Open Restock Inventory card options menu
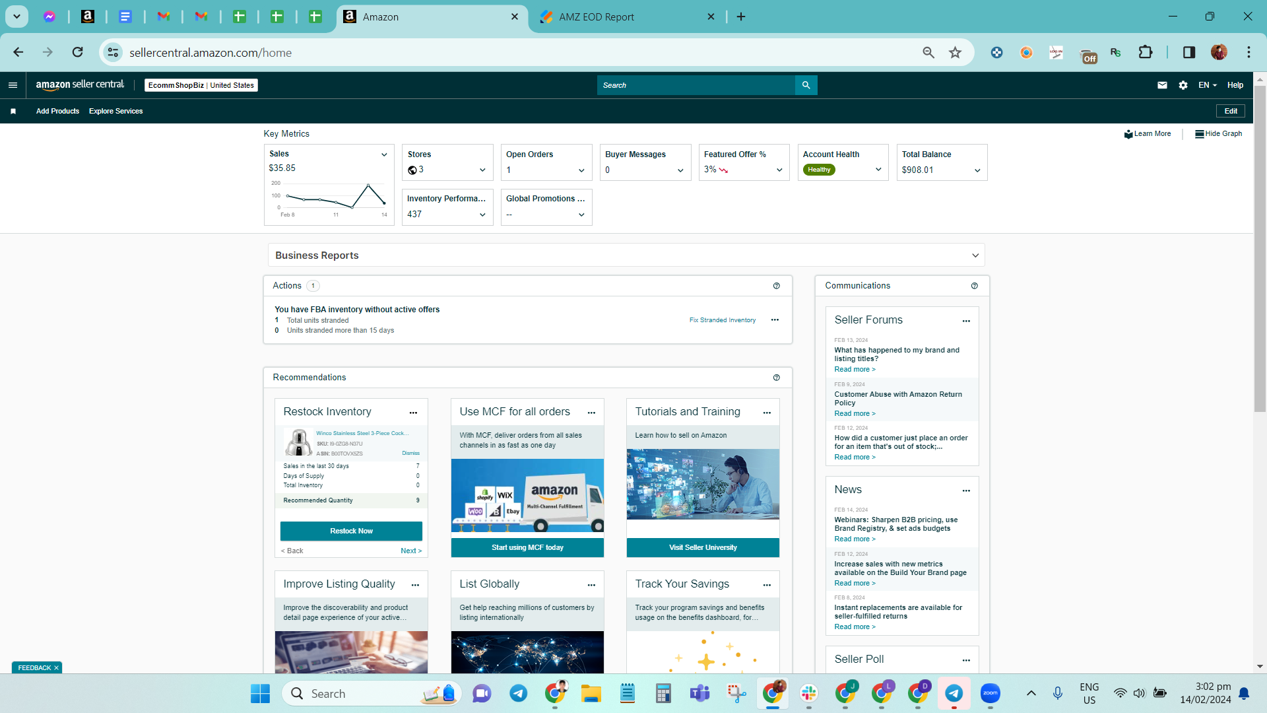Image resolution: width=1267 pixels, height=713 pixels. point(413,413)
